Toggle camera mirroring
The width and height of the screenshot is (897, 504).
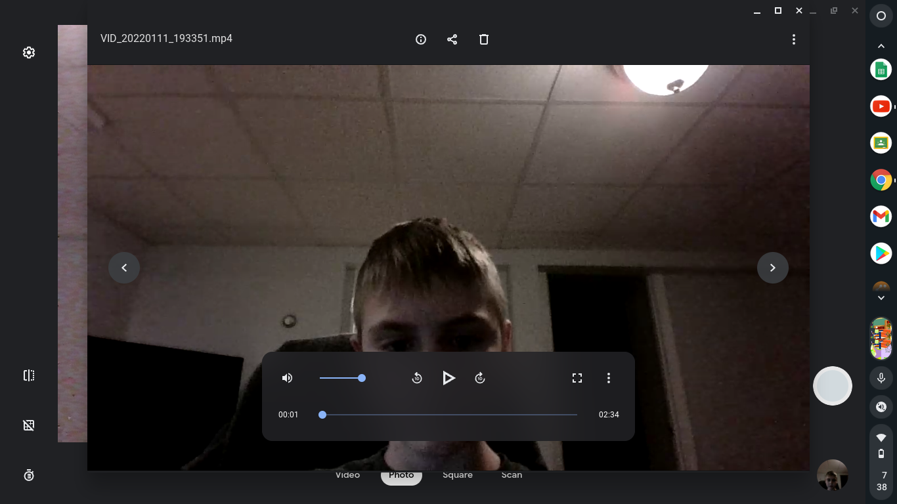coord(29,375)
